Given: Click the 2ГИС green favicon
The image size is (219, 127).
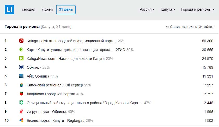Looking at the screenshot, I should point(21,50).
